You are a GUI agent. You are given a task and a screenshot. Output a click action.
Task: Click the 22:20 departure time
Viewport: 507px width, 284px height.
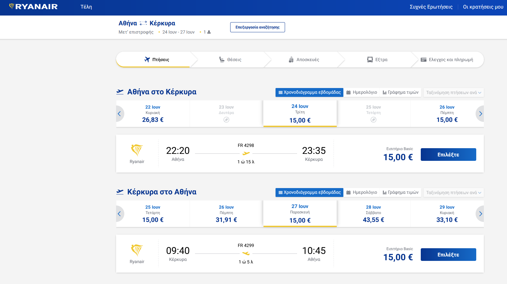tap(178, 150)
